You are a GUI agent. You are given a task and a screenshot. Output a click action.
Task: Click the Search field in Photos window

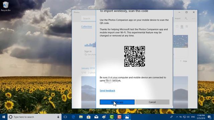tap(88, 19)
